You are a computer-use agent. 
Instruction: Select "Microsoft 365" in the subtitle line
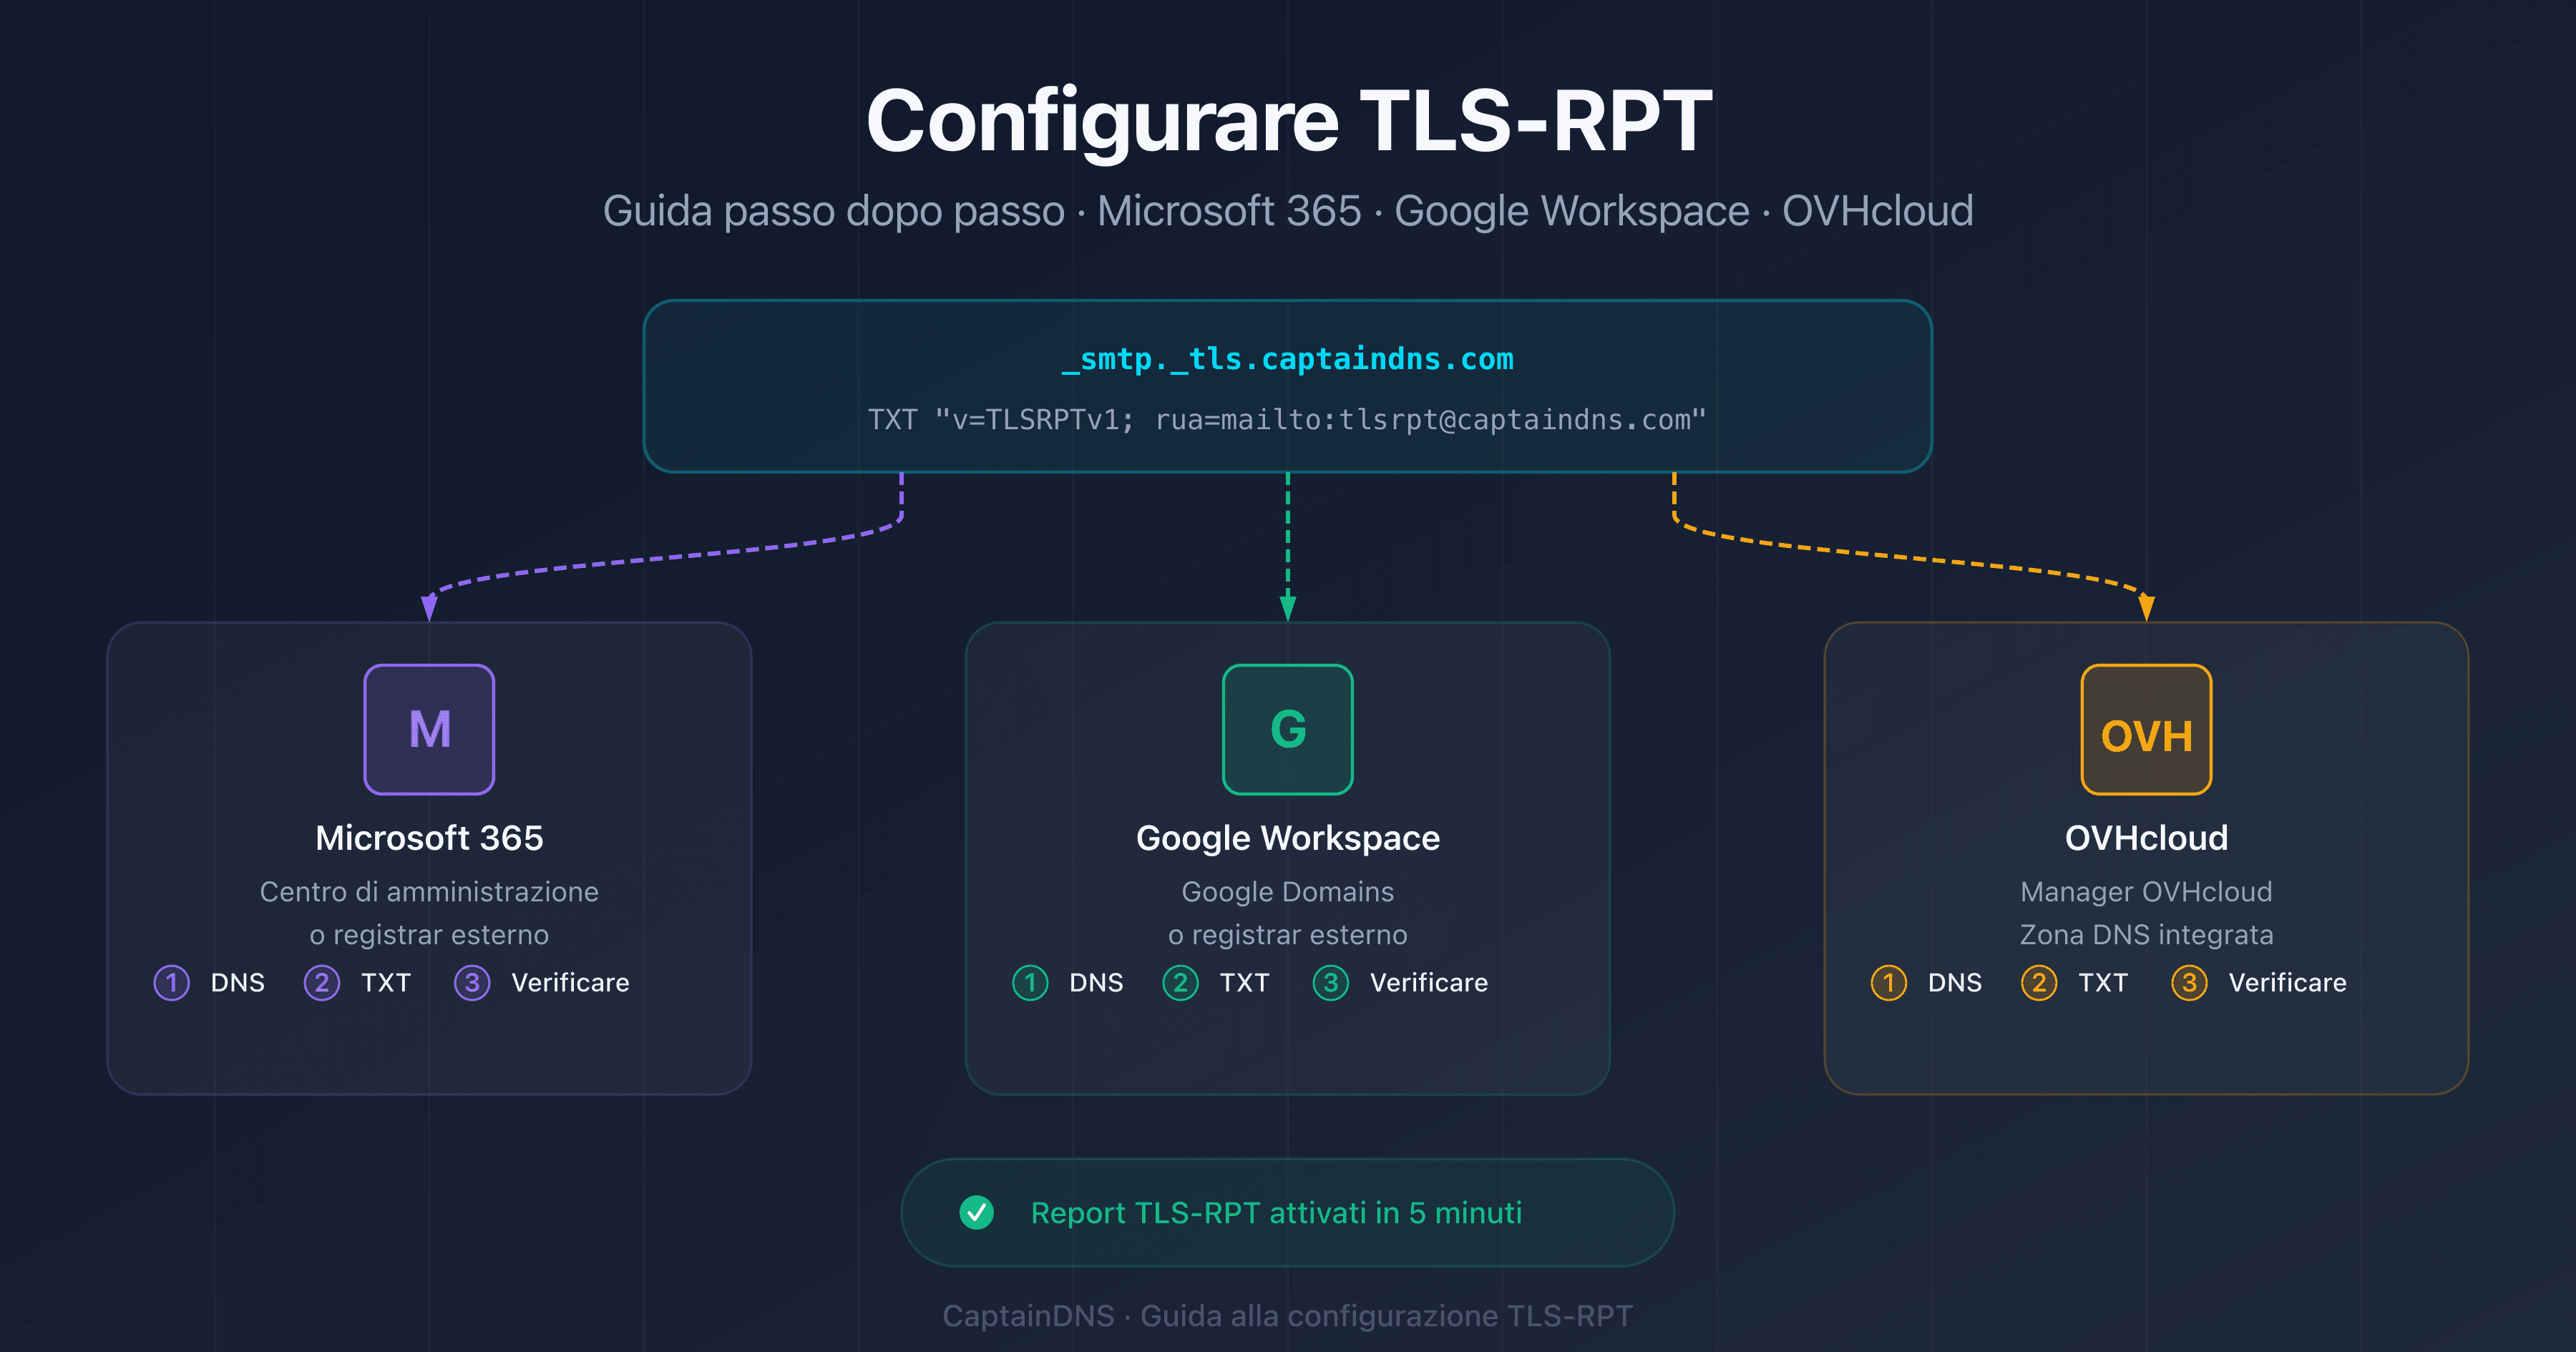tap(1232, 211)
